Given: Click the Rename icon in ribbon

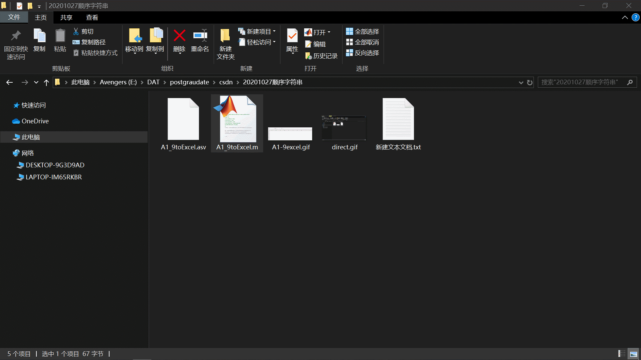Looking at the screenshot, I should 200,36.
